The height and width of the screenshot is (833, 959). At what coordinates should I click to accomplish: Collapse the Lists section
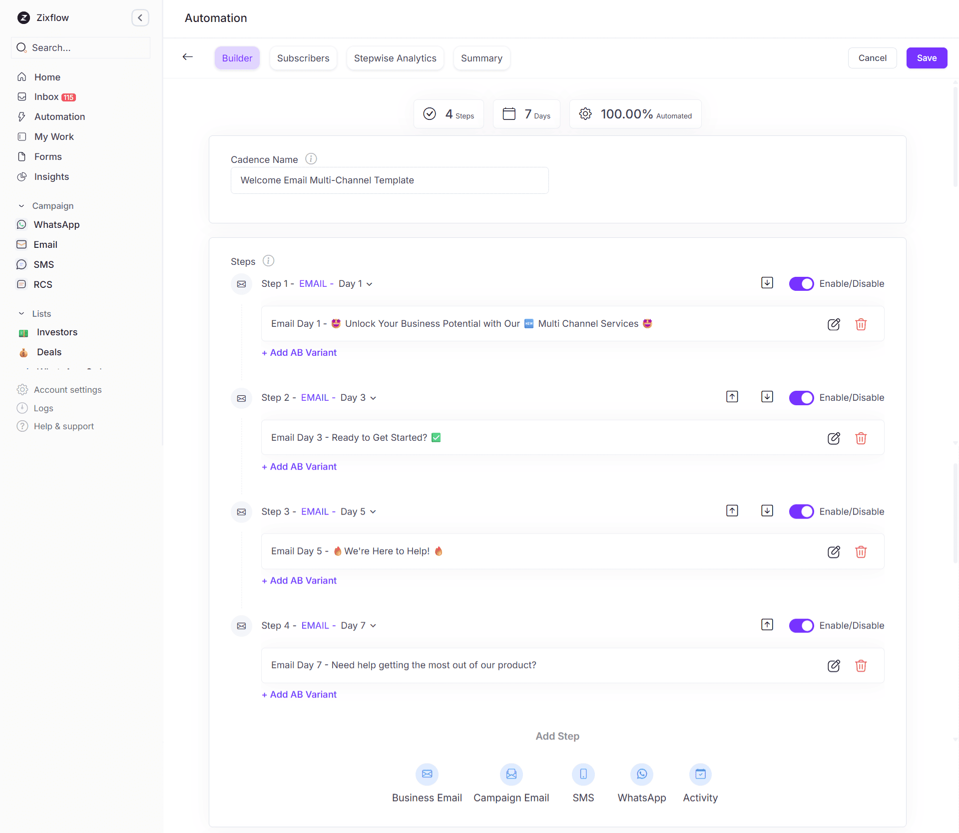coord(21,313)
